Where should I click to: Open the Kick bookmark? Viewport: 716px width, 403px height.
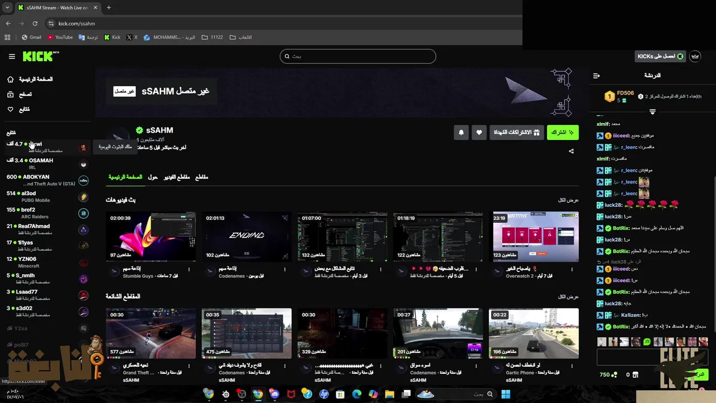tap(112, 38)
